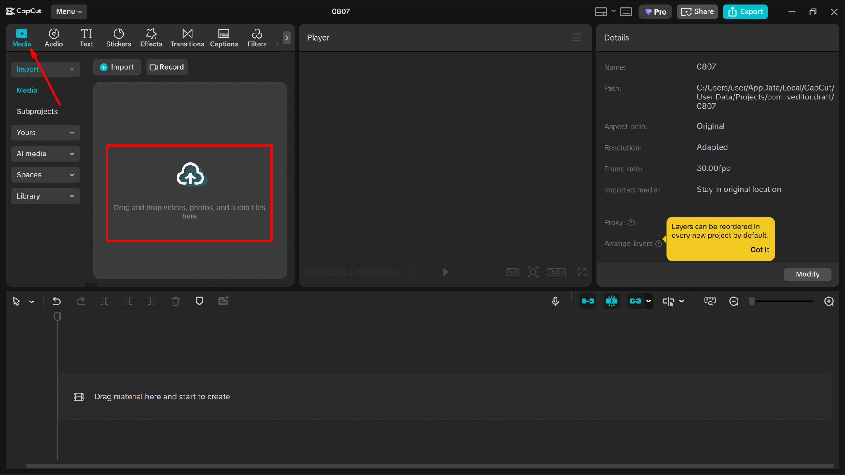The width and height of the screenshot is (845, 475).
Task: Click the Full quality player button
Action: (512, 272)
